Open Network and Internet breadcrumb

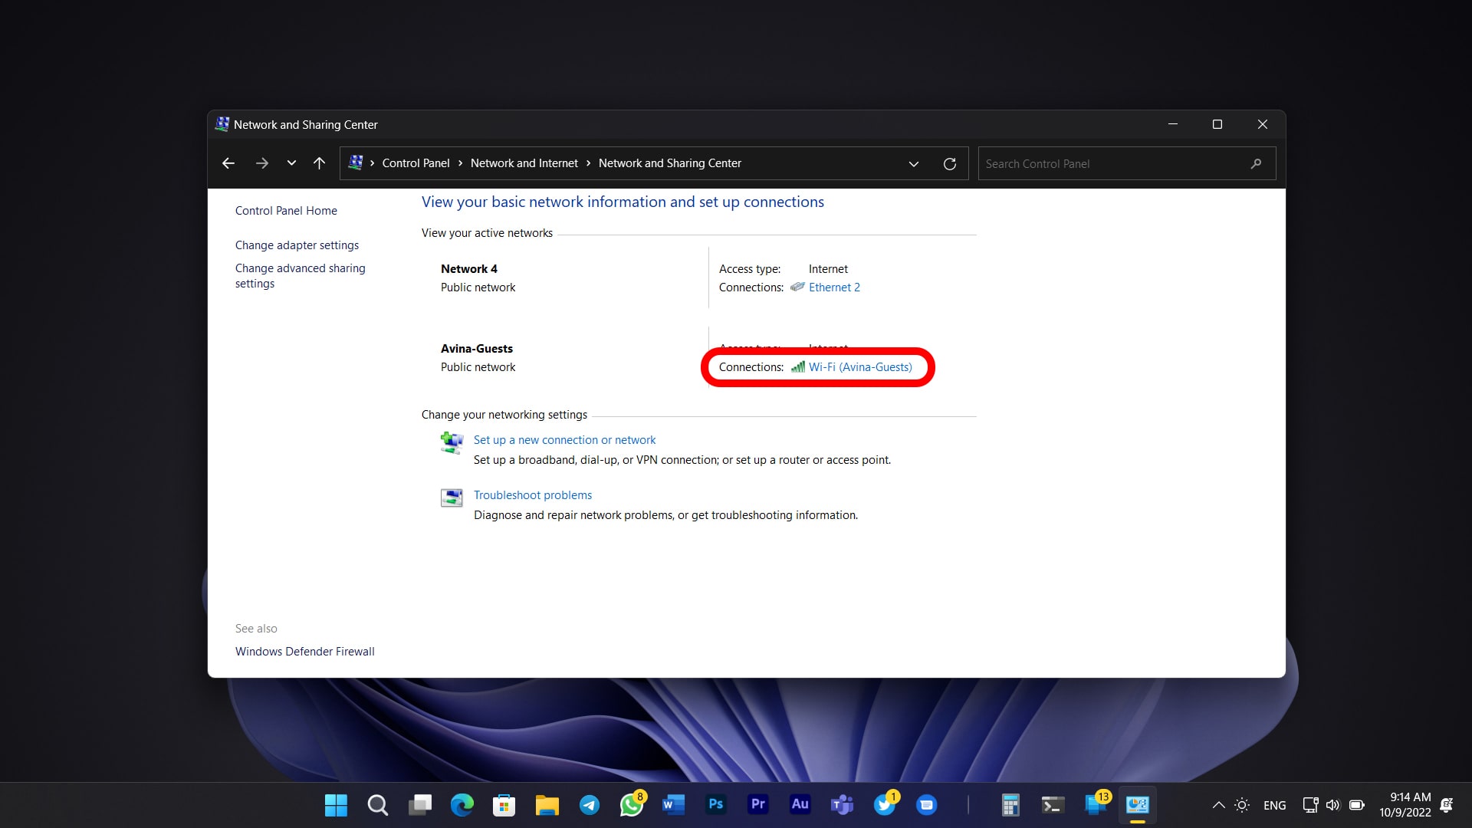click(x=524, y=163)
